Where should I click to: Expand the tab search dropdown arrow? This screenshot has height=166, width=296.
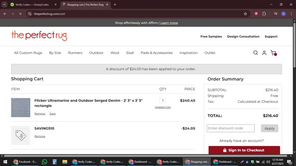click(x=4, y=5)
